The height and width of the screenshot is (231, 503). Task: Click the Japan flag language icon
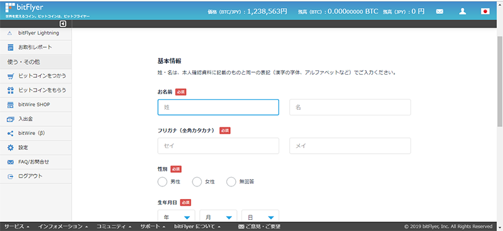point(485,11)
